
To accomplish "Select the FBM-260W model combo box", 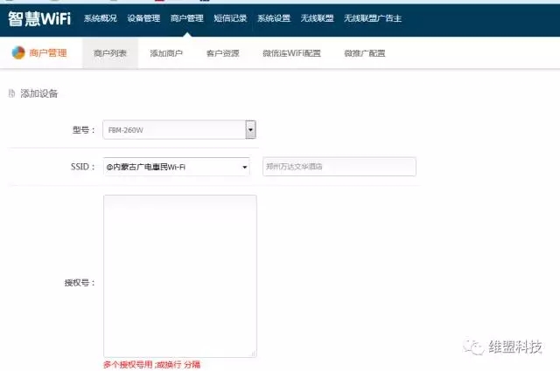I will (x=173, y=130).
